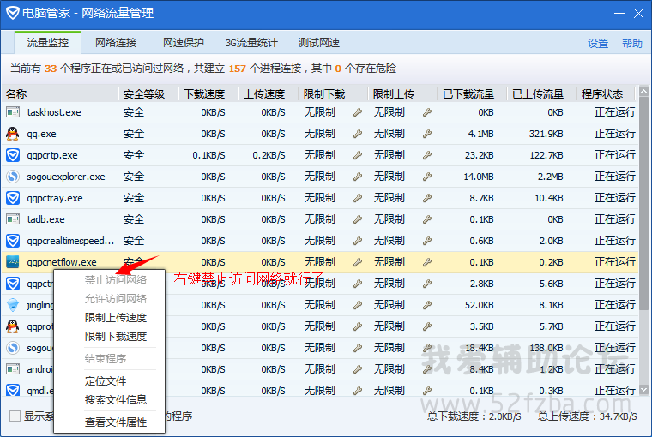
Task: Select 禁止访问网络 in the context menu
Action: (116, 280)
